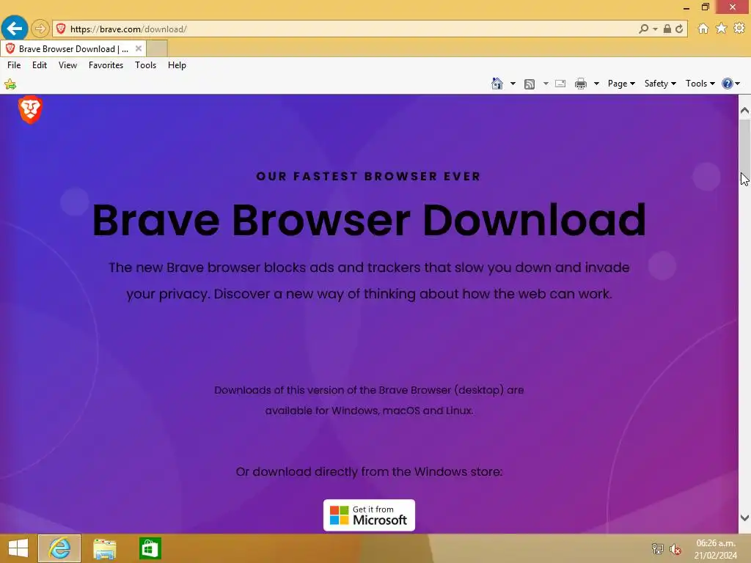Click Get it from Microsoft button
Image resolution: width=751 pixels, height=563 pixels.
(x=370, y=515)
